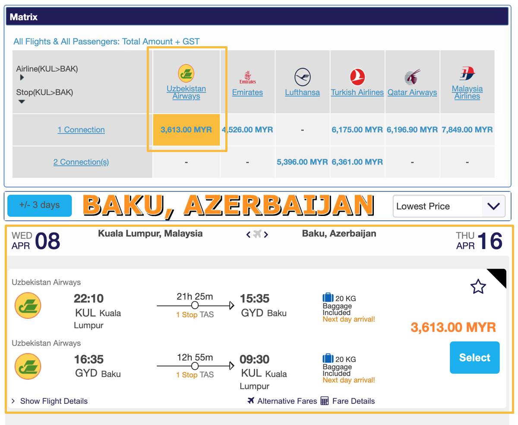Select the 6,196.90 MYR Qatar fare
Viewport: 518px width, 425px height.
tap(412, 130)
